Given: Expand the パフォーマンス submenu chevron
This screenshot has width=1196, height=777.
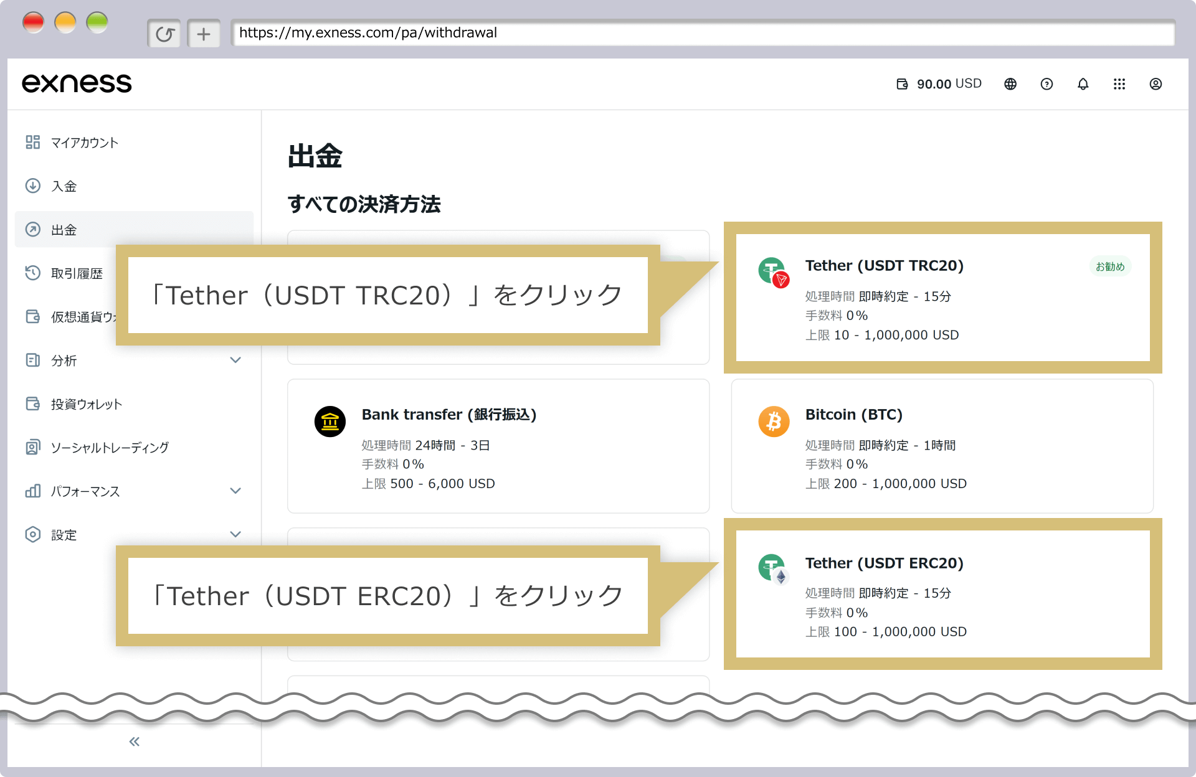Looking at the screenshot, I should pos(235,491).
